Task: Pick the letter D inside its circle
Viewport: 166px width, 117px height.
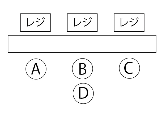Action: (x=83, y=93)
